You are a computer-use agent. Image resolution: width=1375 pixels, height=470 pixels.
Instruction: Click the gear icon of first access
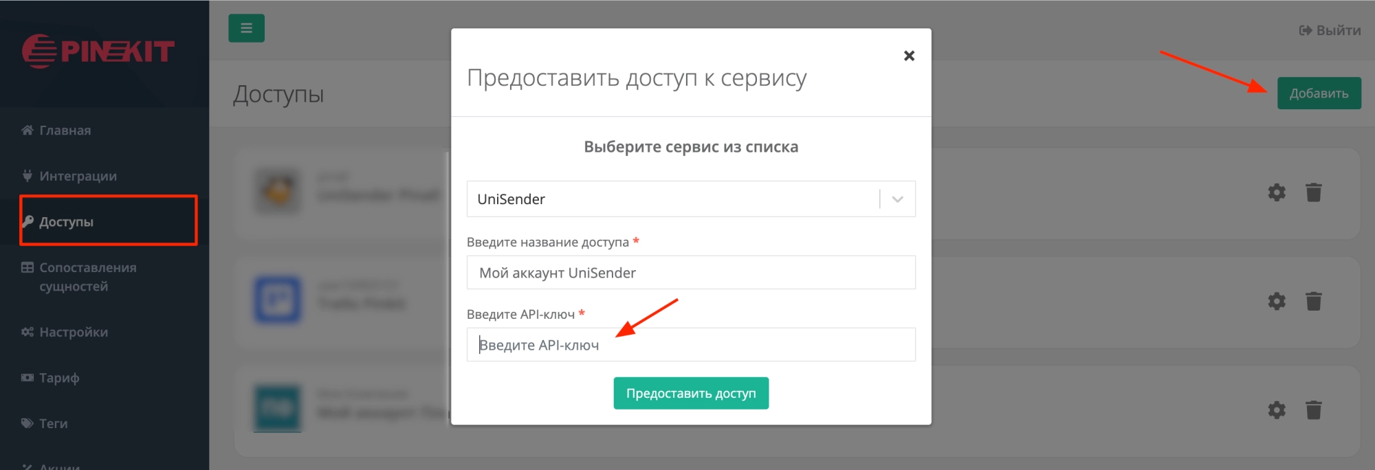pos(1276,192)
